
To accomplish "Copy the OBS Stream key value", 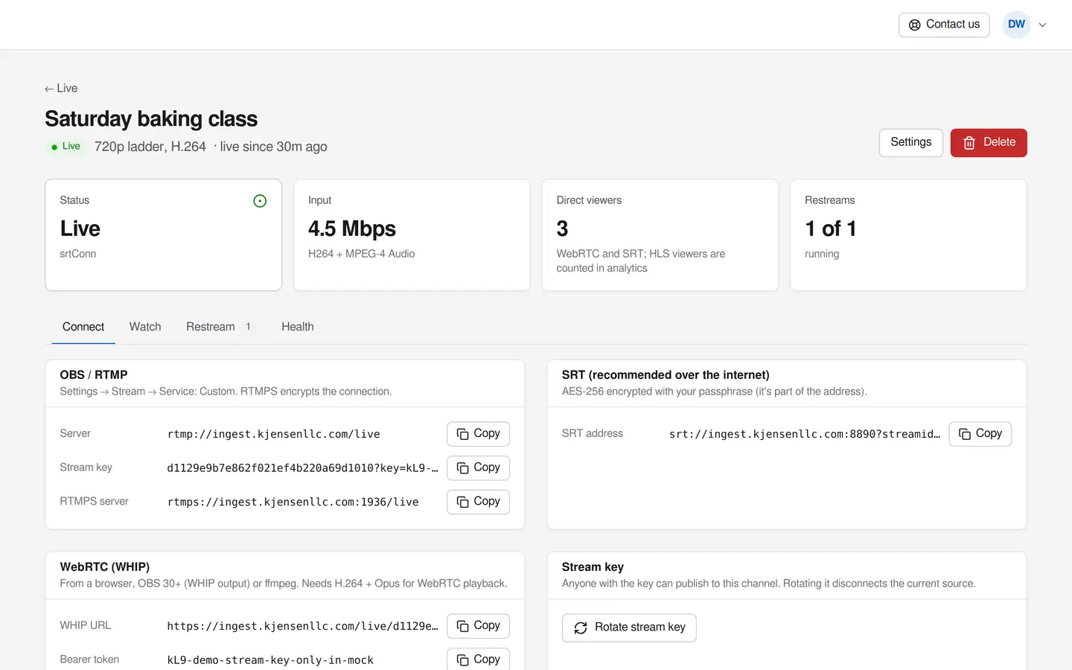I will click(x=478, y=468).
